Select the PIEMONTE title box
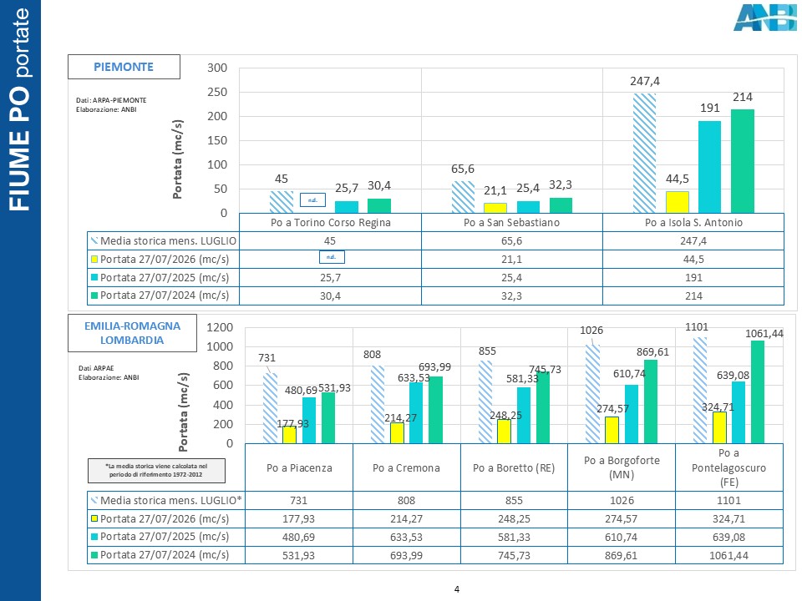 124,67
